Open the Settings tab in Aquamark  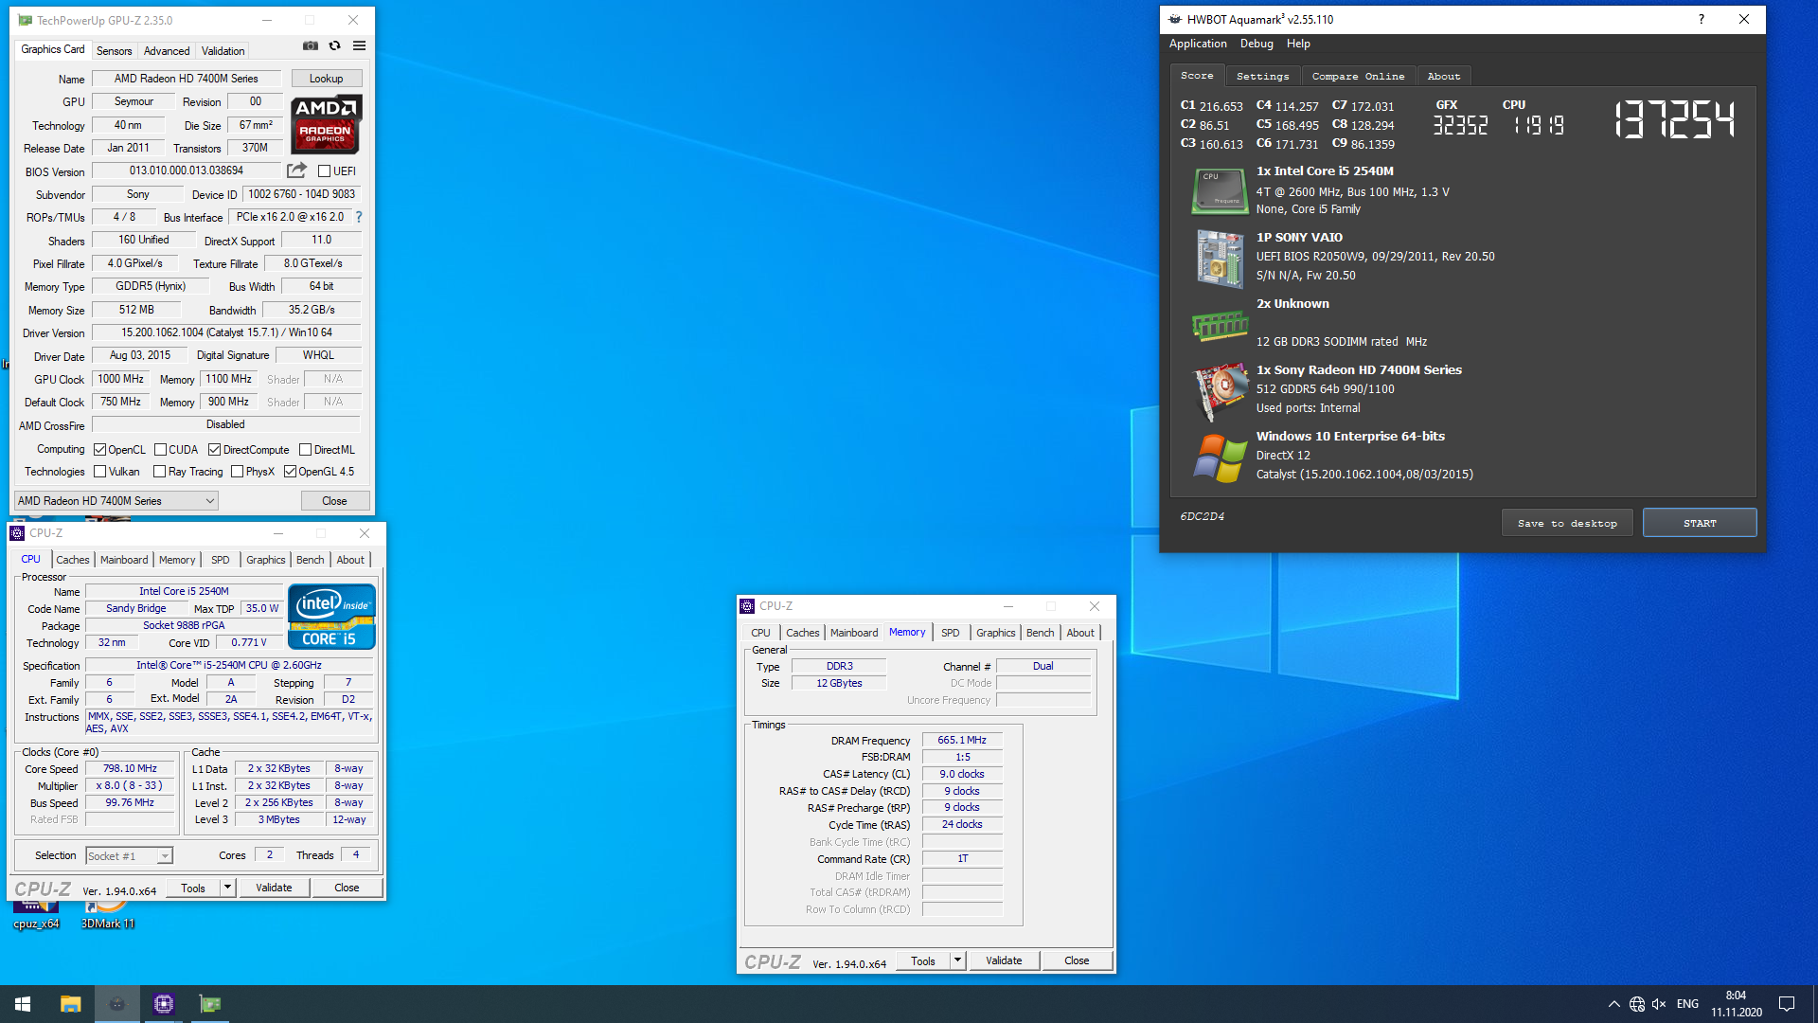click(x=1262, y=76)
